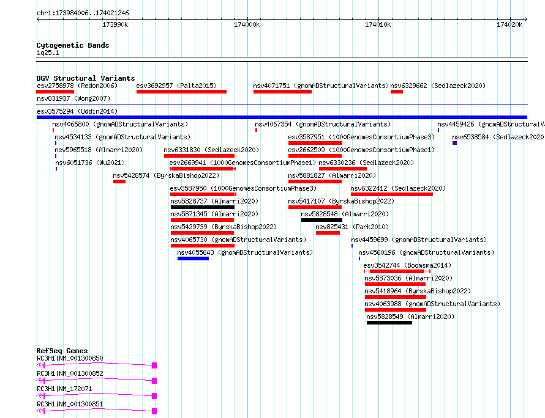Open RC3H1|NM_001300851 transcript label
This screenshot has width=545, height=418.
[x=70, y=404]
